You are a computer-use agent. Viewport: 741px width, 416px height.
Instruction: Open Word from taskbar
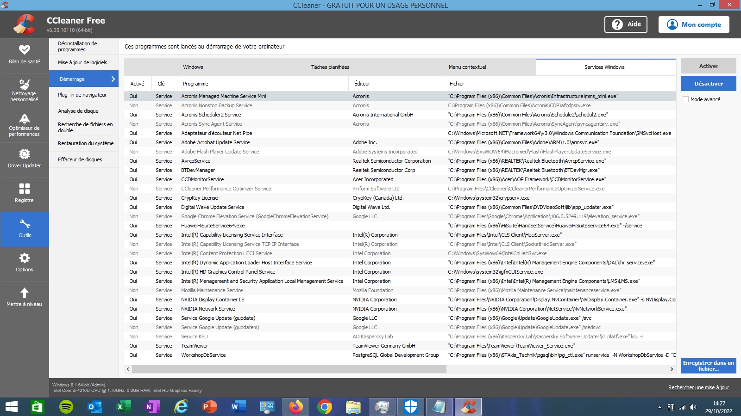[x=238, y=407]
